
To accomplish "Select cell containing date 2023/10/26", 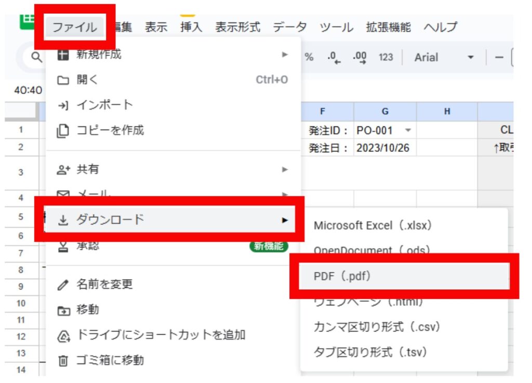I will (383, 148).
